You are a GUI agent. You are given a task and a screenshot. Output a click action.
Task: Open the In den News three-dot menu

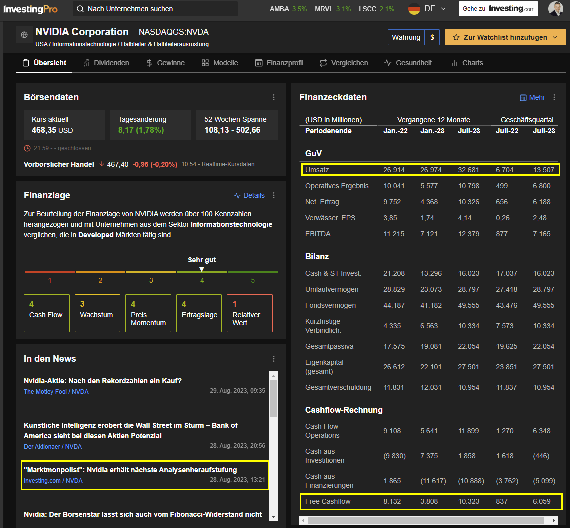(274, 359)
